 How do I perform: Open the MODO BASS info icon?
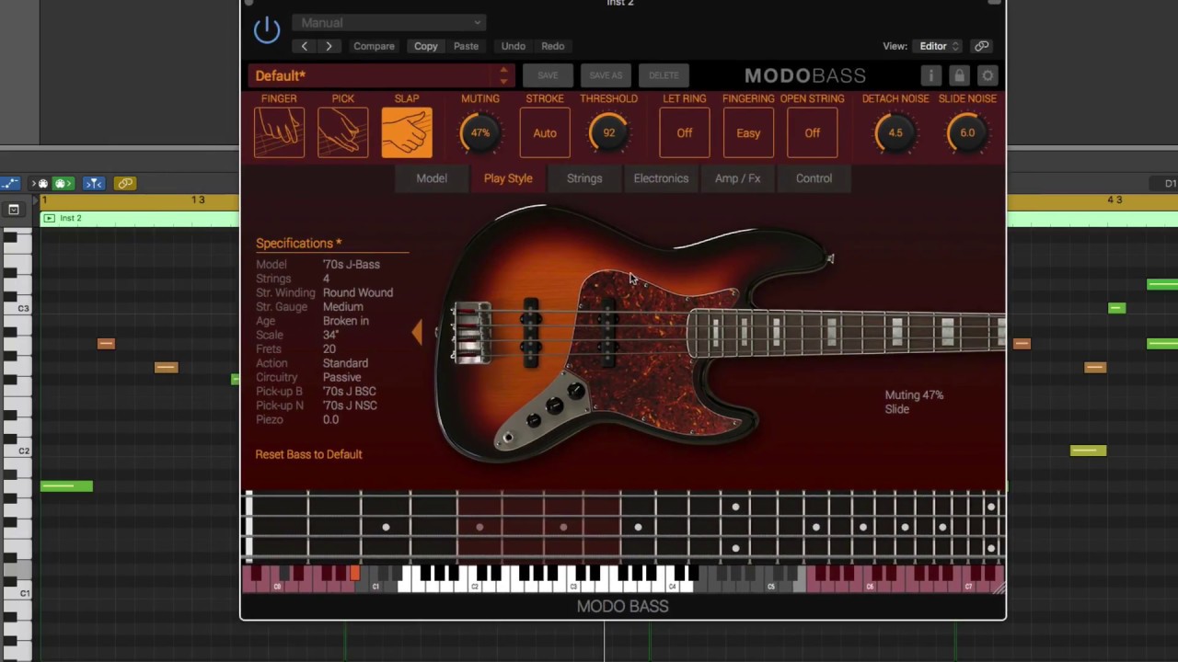click(930, 75)
